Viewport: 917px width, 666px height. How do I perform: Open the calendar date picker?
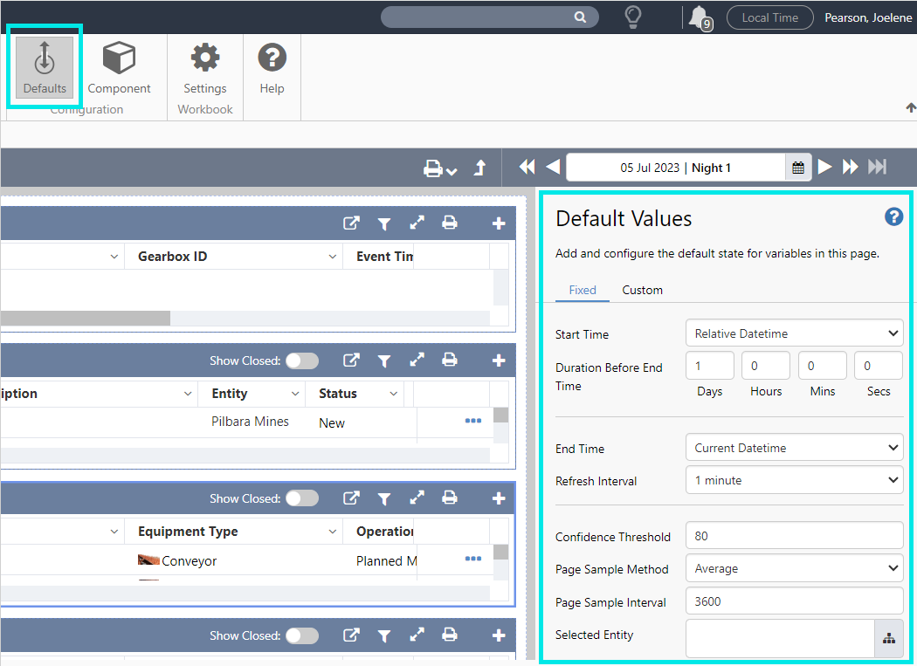(x=798, y=168)
